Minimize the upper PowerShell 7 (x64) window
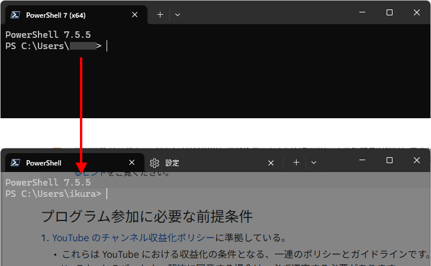Screen dimensions: 431x266 tap(362, 12)
